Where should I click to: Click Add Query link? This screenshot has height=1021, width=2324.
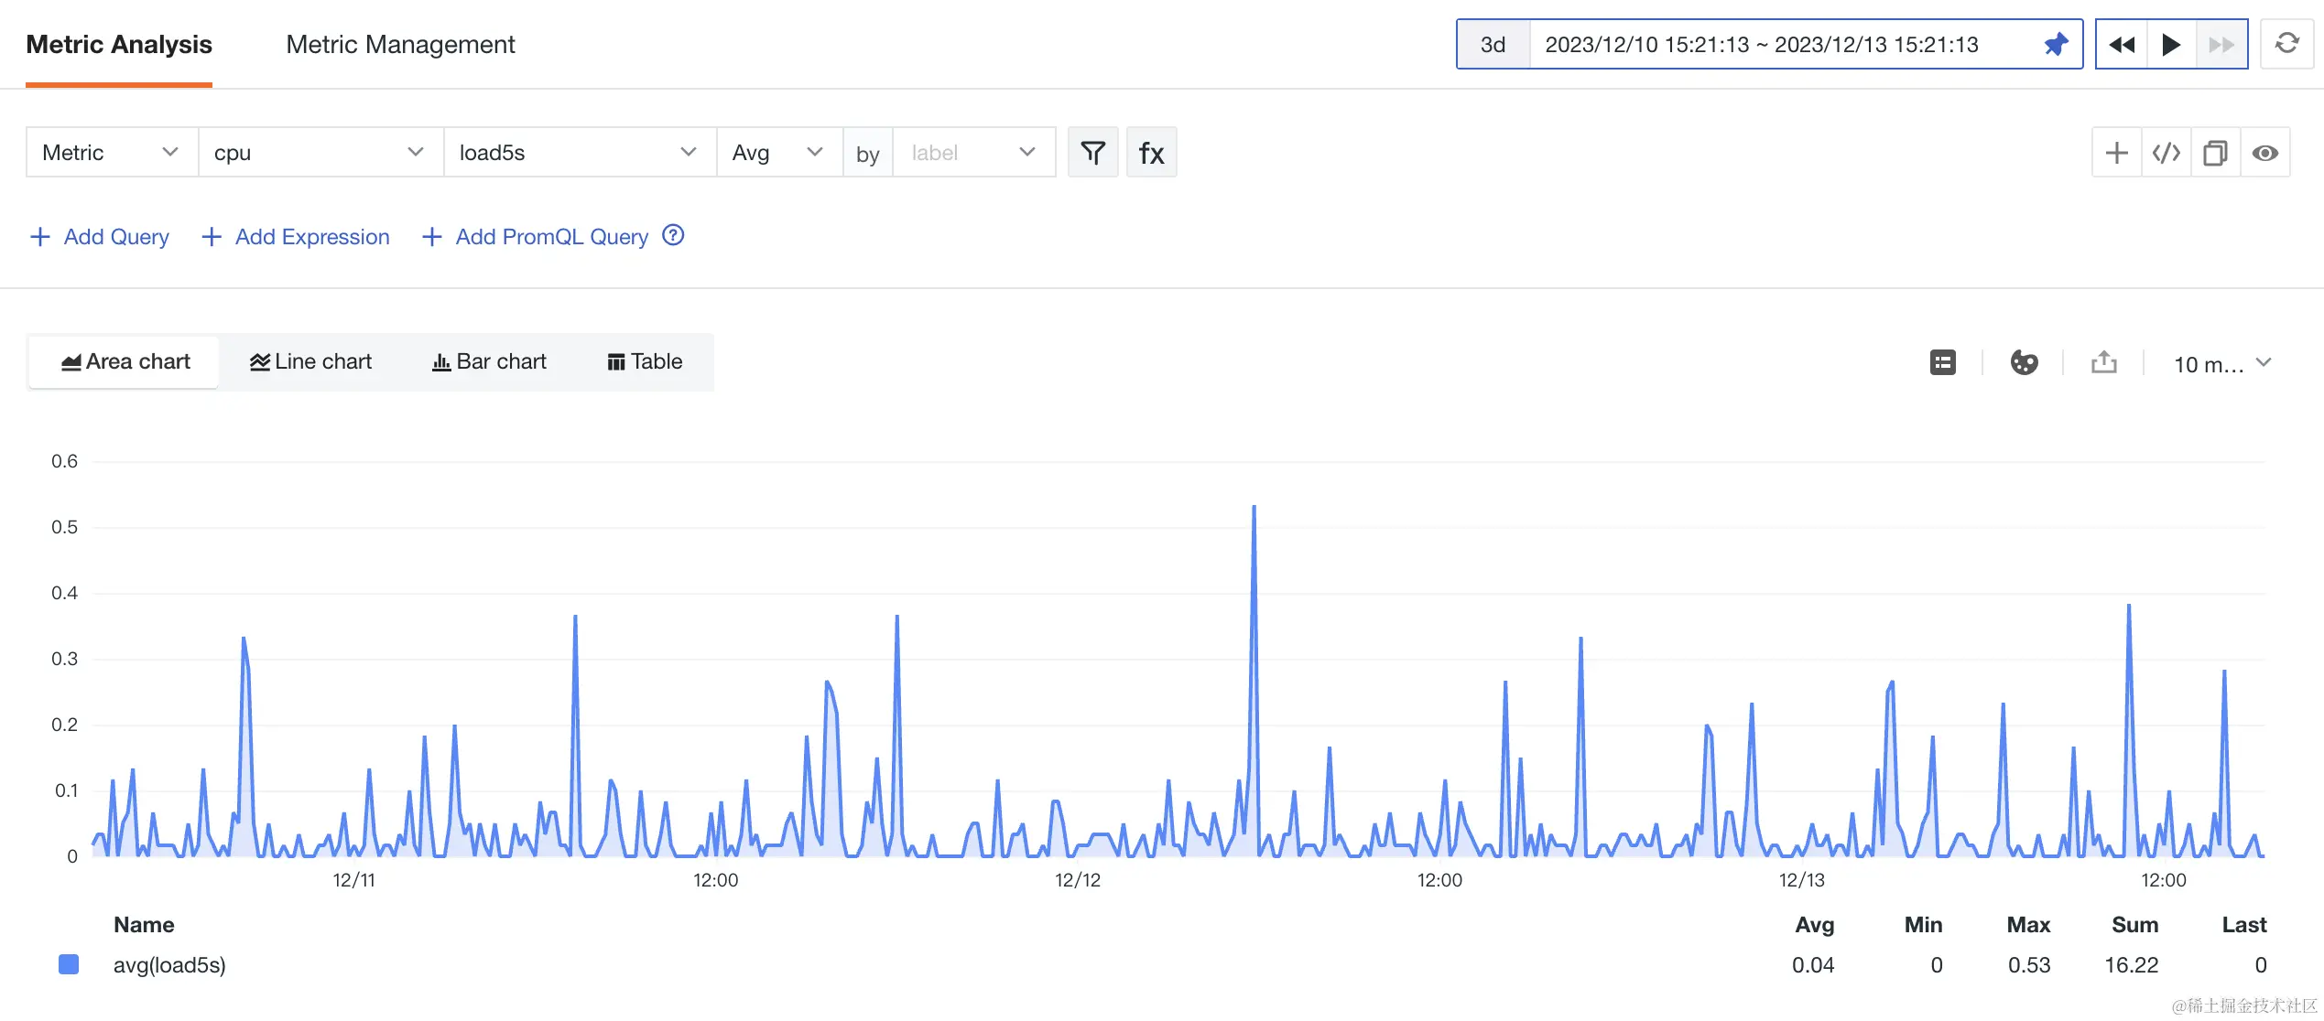click(100, 237)
